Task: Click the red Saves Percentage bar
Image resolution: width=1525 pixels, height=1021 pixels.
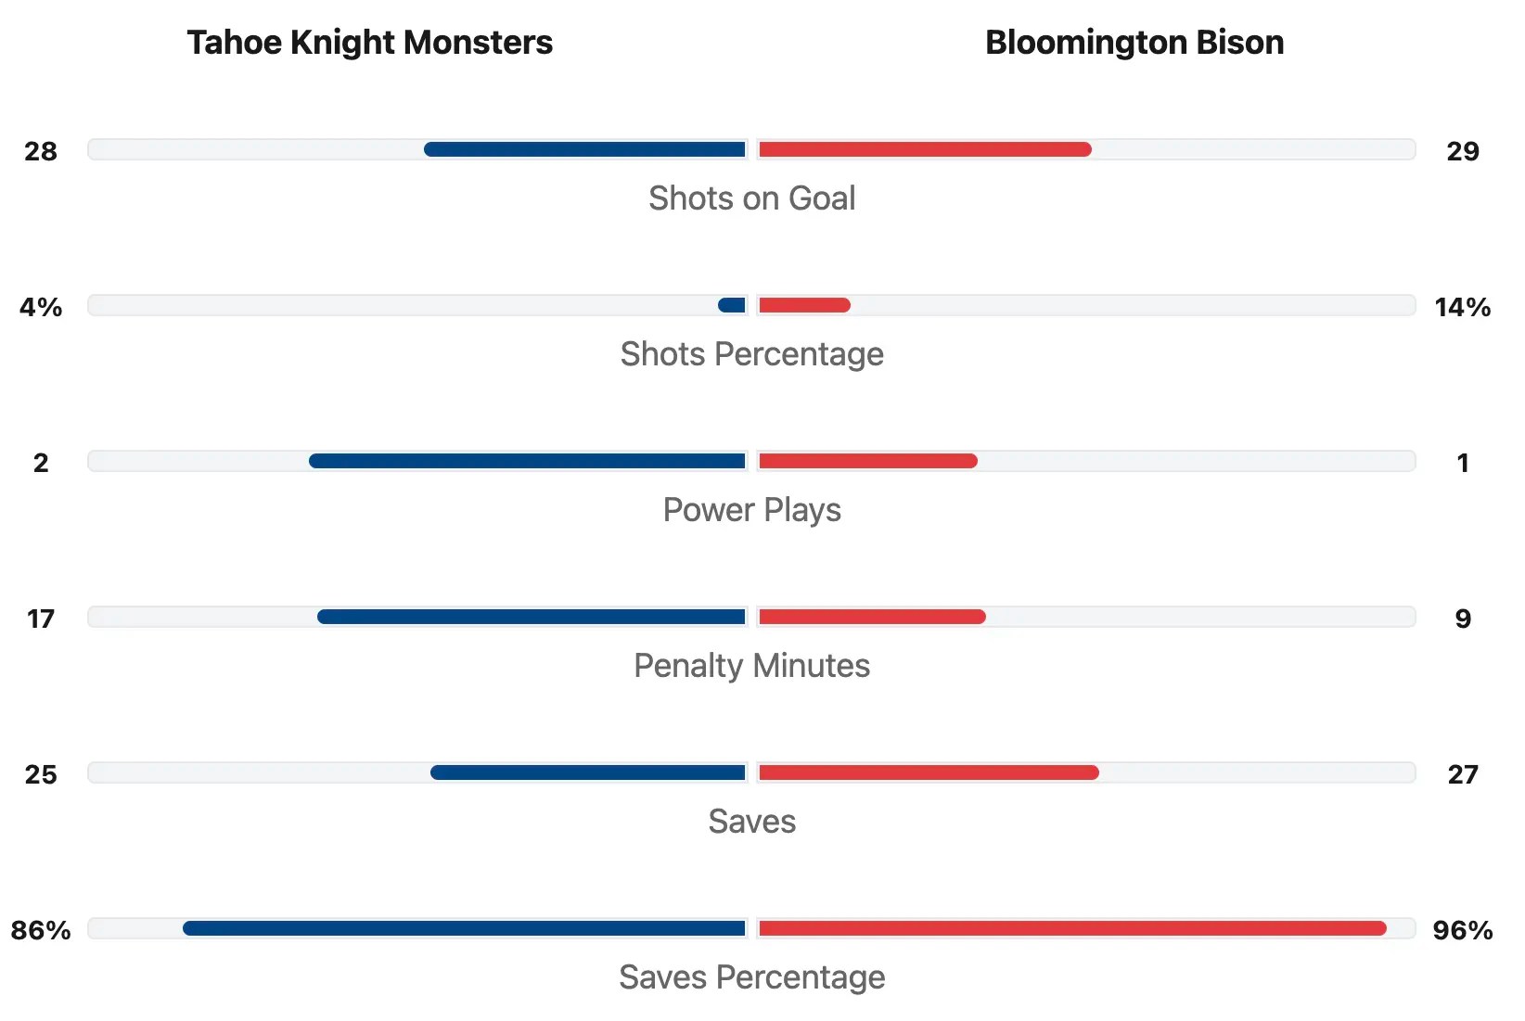Action: coord(1072,928)
